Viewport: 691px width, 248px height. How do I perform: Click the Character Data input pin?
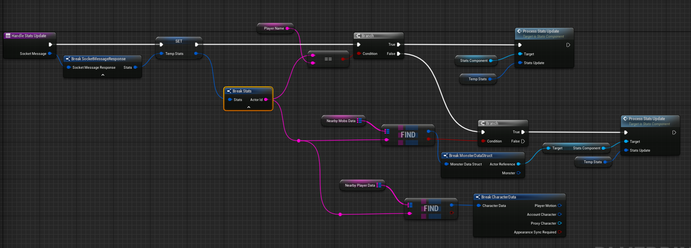tap(479, 206)
